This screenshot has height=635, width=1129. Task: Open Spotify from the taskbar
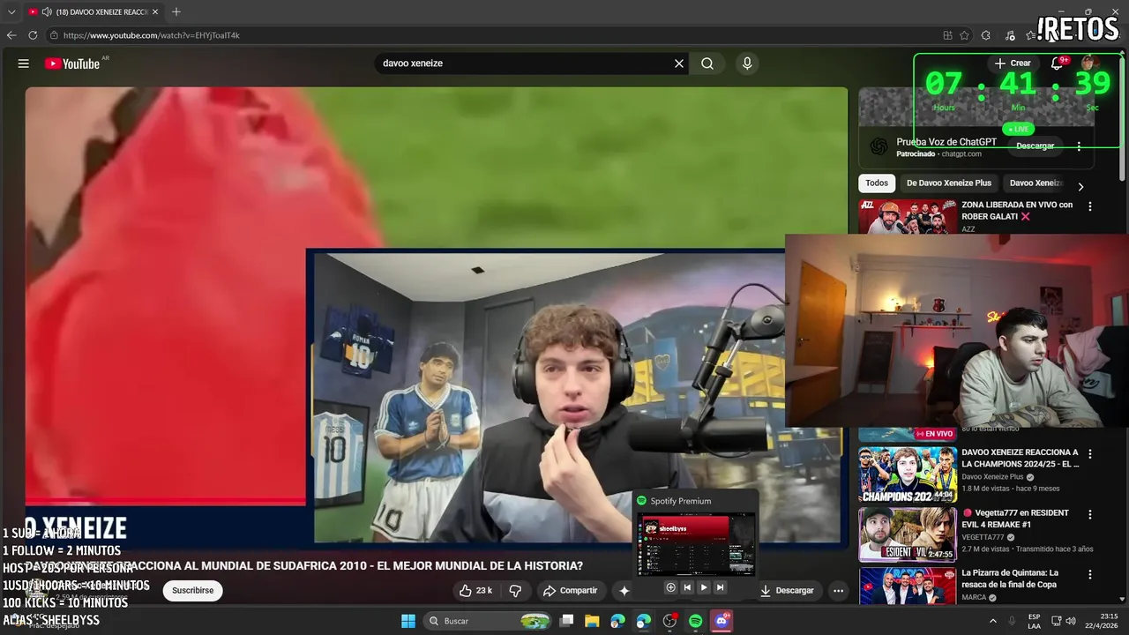tap(695, 621)
